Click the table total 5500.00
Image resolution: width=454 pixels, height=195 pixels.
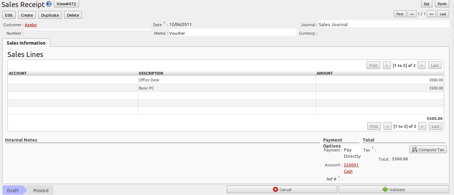pyautogui.click(x=435, y=119)
